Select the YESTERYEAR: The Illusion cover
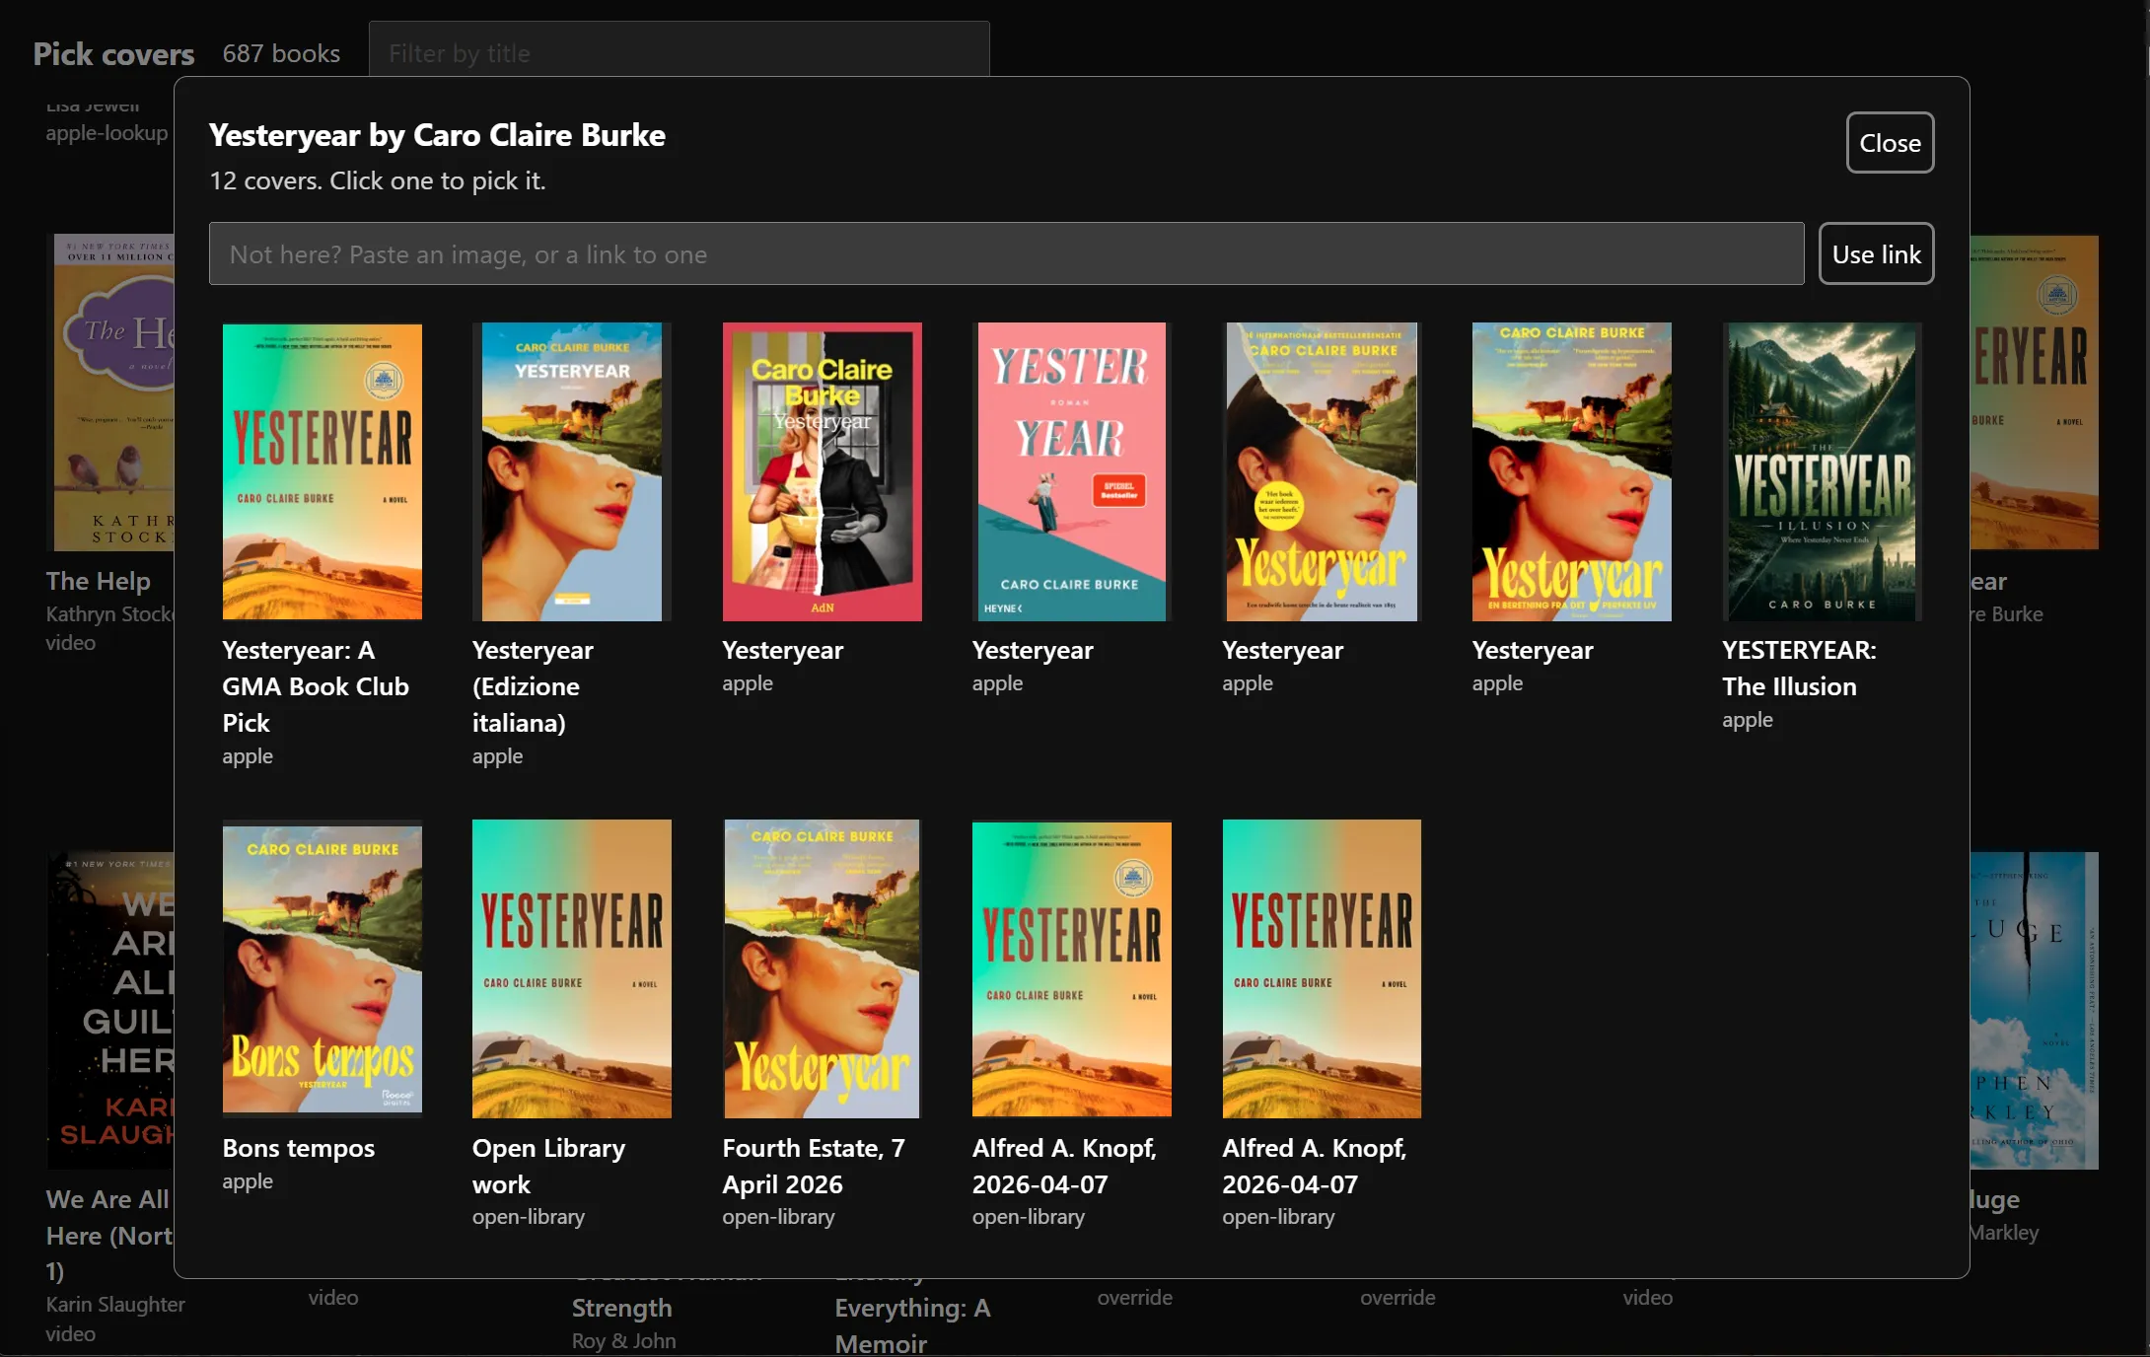The width and height of the screenshot is (2150, 1357). (1822, 471)
